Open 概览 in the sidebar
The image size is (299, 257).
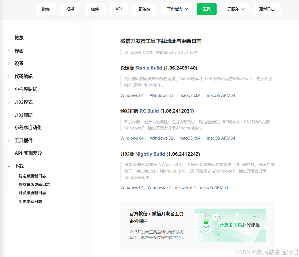[x=19, y=38]
